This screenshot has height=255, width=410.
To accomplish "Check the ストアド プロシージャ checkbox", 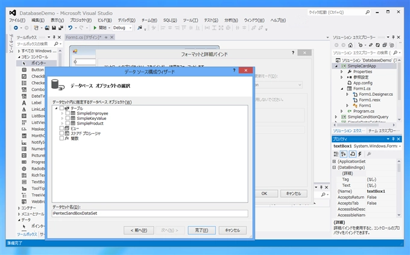I will pyautogui.click(x=61, y=133).
